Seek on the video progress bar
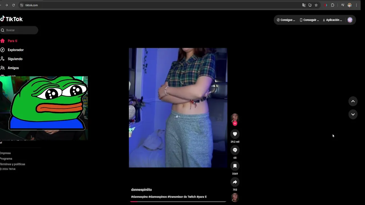 pos(178,202)
